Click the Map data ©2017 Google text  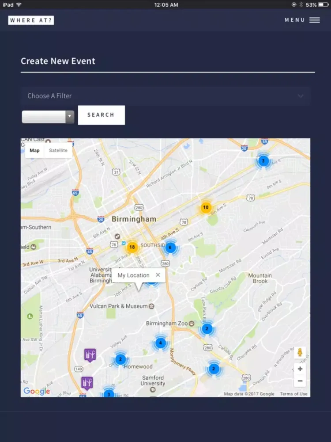pyautogui.click(x=249, y=394)
